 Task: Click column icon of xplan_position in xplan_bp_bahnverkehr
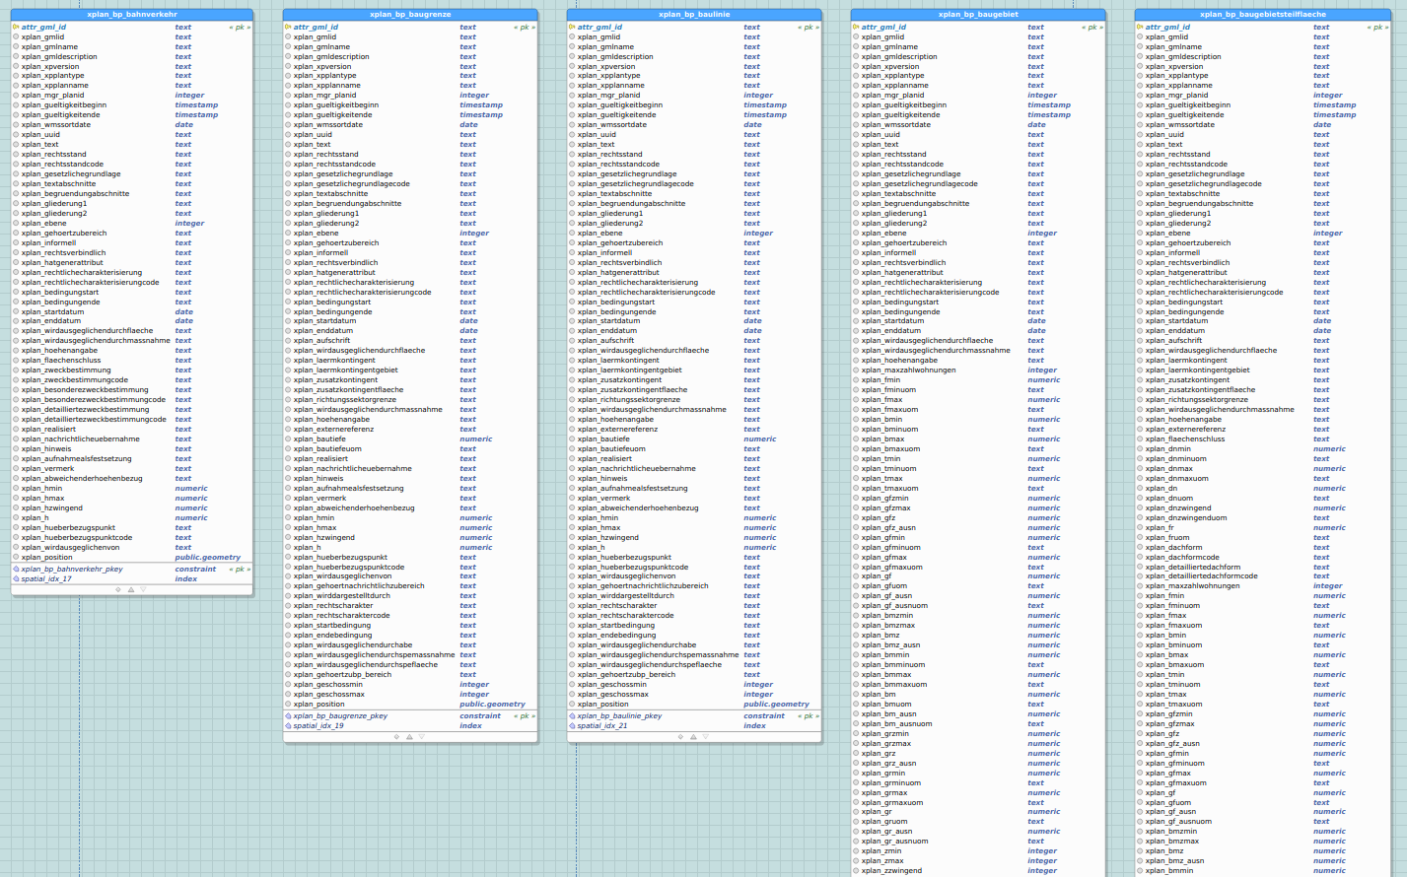click(x=16, y=558)
